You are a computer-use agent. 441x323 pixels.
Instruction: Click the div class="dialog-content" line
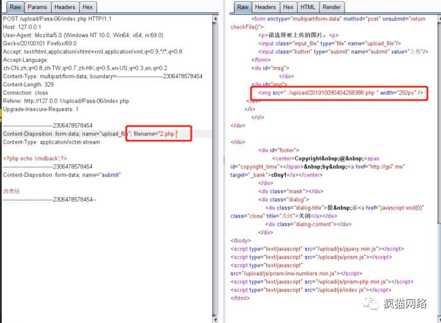[308, 225]
